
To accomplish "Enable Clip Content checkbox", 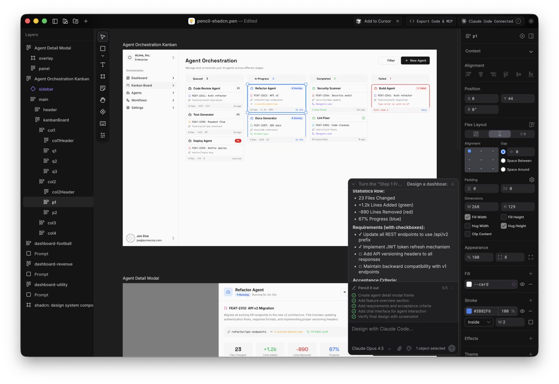I will coord(467,234).
